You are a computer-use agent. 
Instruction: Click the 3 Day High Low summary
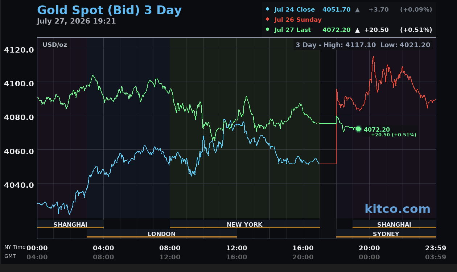coord(363,45)
